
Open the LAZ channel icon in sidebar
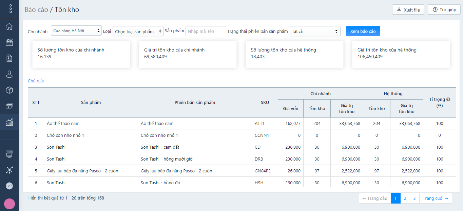point(9,186)
